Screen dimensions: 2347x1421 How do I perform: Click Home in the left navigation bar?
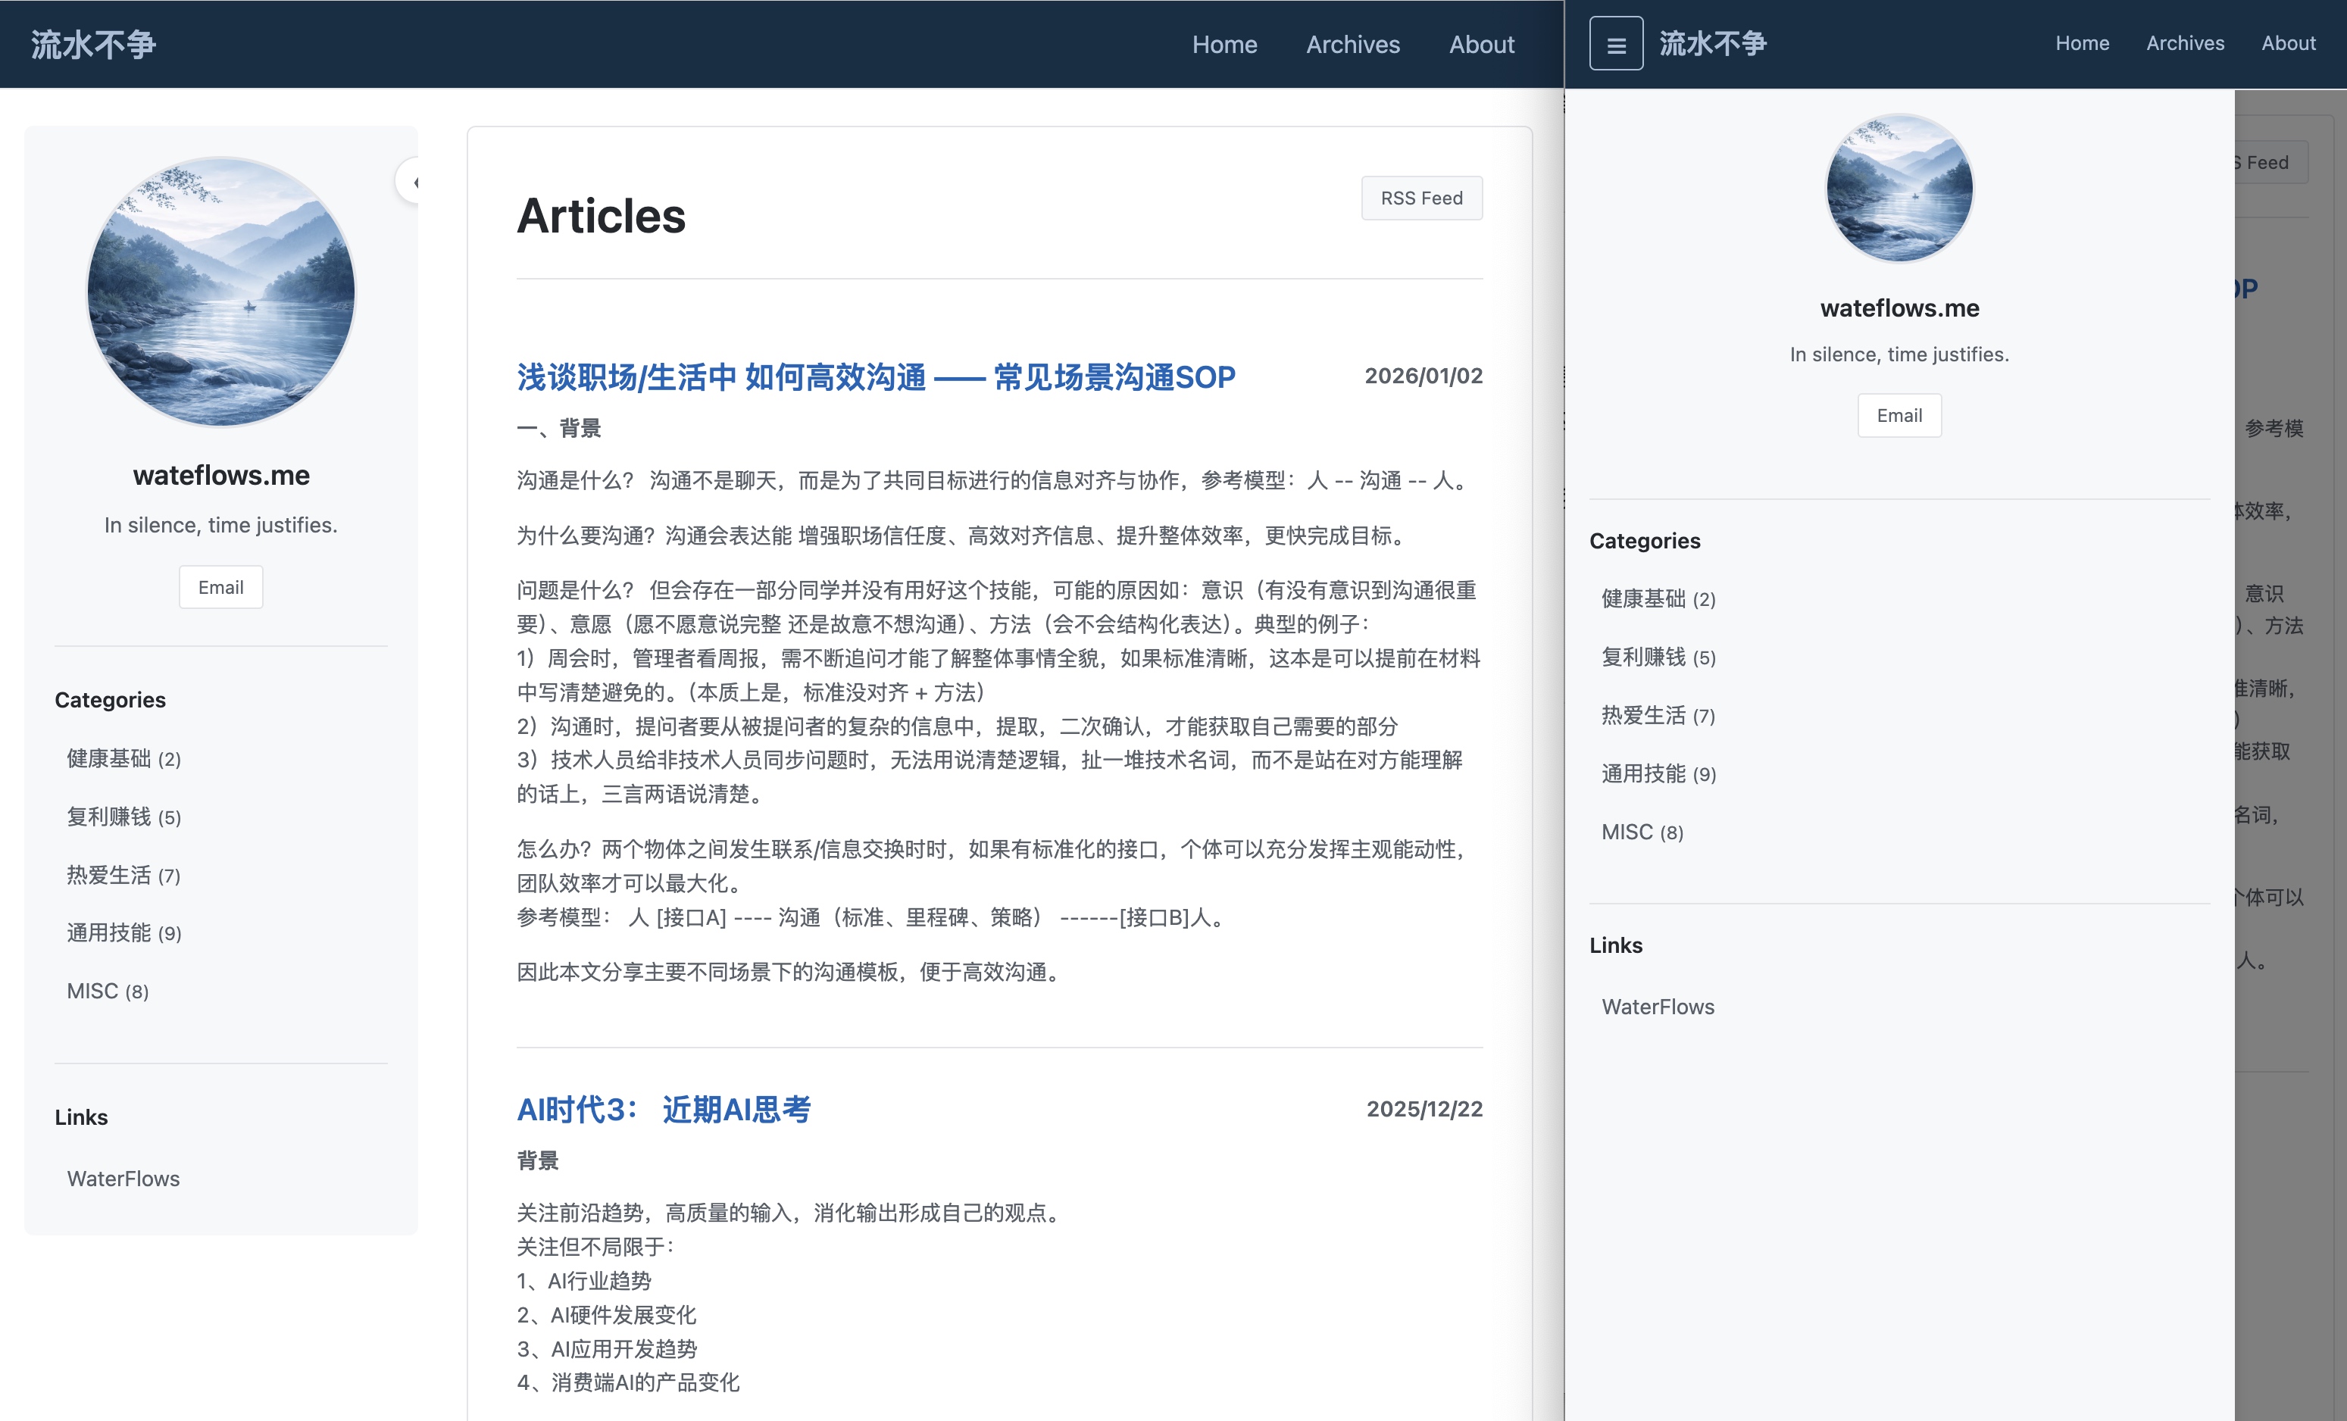point(1224,45)
